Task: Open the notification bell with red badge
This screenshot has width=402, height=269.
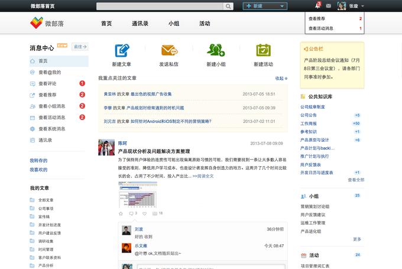Action: (318, 5)
